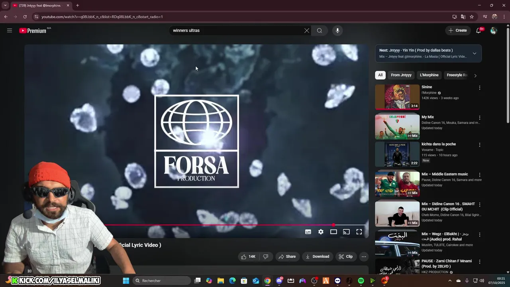Bookmark this page with the star
This screenshot has height=287, width=510.
pyautogui.click(x=472, y=17)
